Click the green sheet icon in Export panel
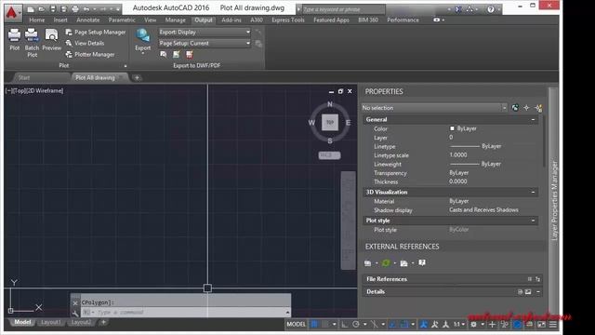595x335 pixels. coord(177,55)
